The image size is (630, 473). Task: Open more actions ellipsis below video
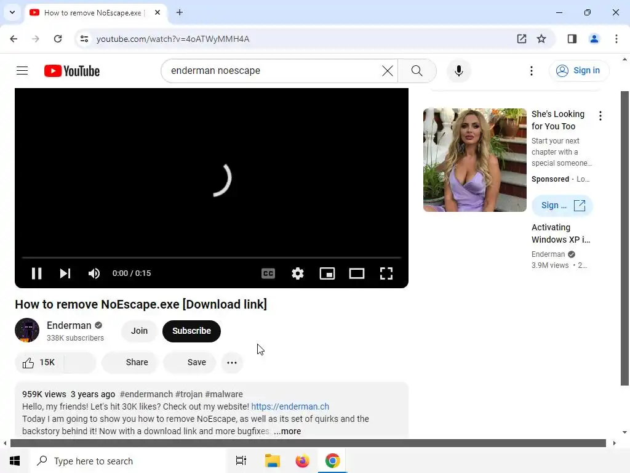pyautogui.click(x=232, y=362)
